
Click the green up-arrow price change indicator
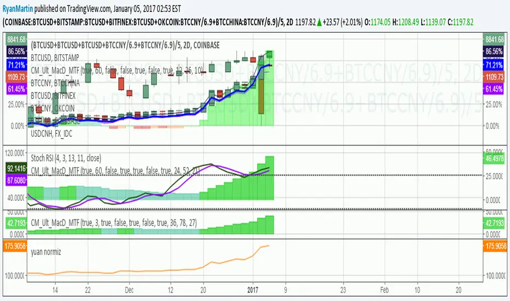[x=320, y=22]
